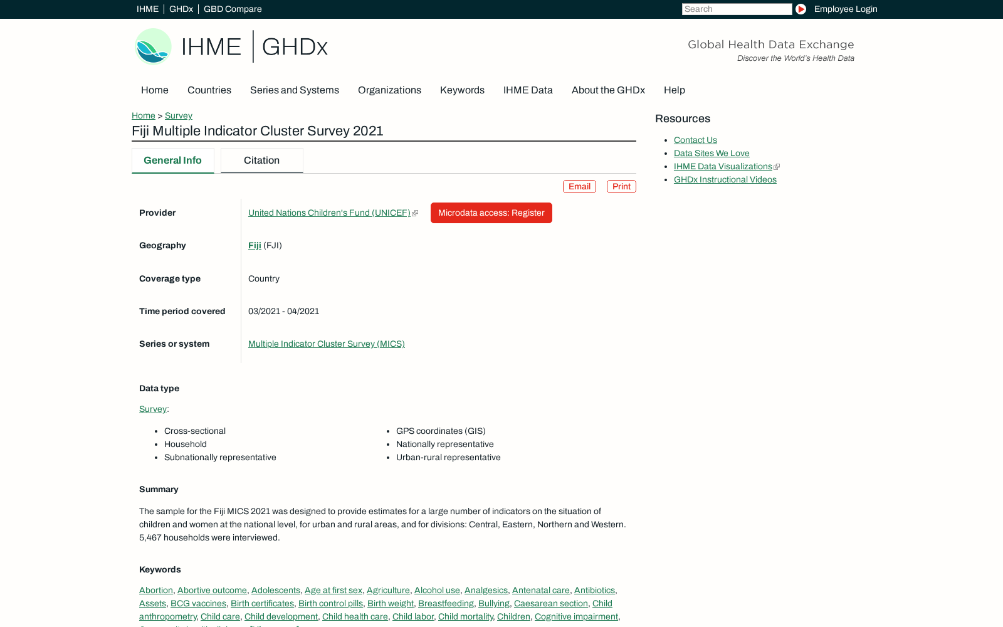Click the IHME link in the top bar
Screen dimensions: 1003x627
coord(147,9)
